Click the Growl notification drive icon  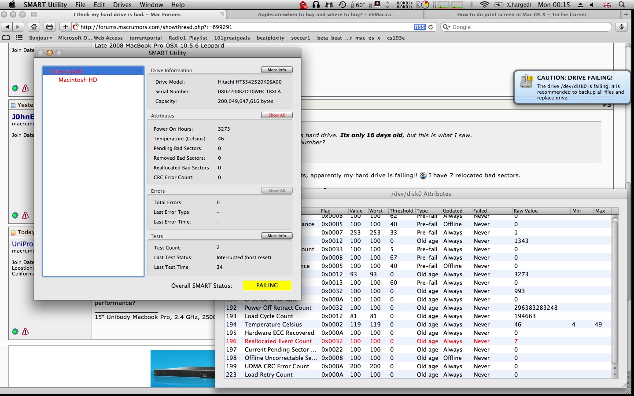click(x=527, y=81)
